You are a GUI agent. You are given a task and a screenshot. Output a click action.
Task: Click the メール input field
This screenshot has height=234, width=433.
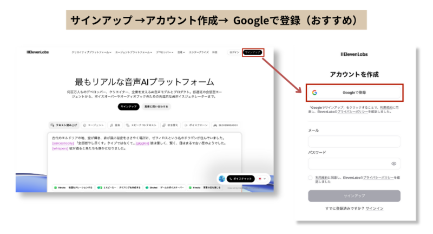[354, 141]
